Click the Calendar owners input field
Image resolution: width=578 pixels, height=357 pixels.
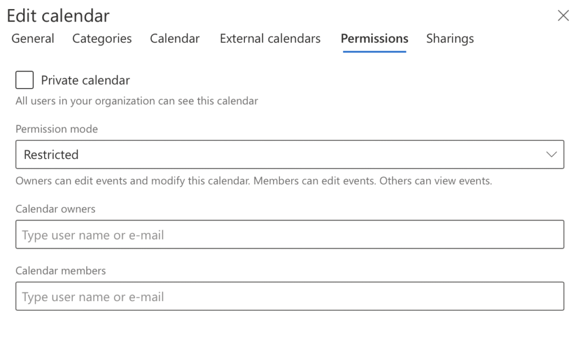coord(290,234)
